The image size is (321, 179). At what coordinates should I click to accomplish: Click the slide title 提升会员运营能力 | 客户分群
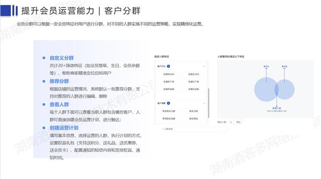[x=81, y=11]
